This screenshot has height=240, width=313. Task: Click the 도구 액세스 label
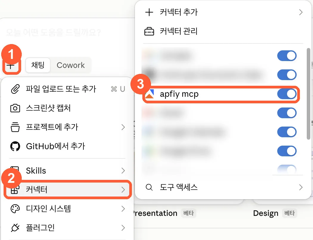[179, 187]
